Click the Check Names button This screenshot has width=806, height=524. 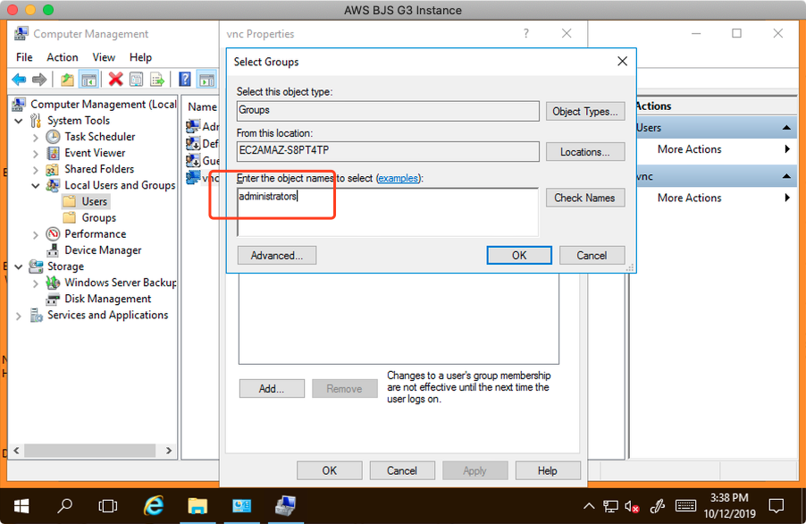584,198
